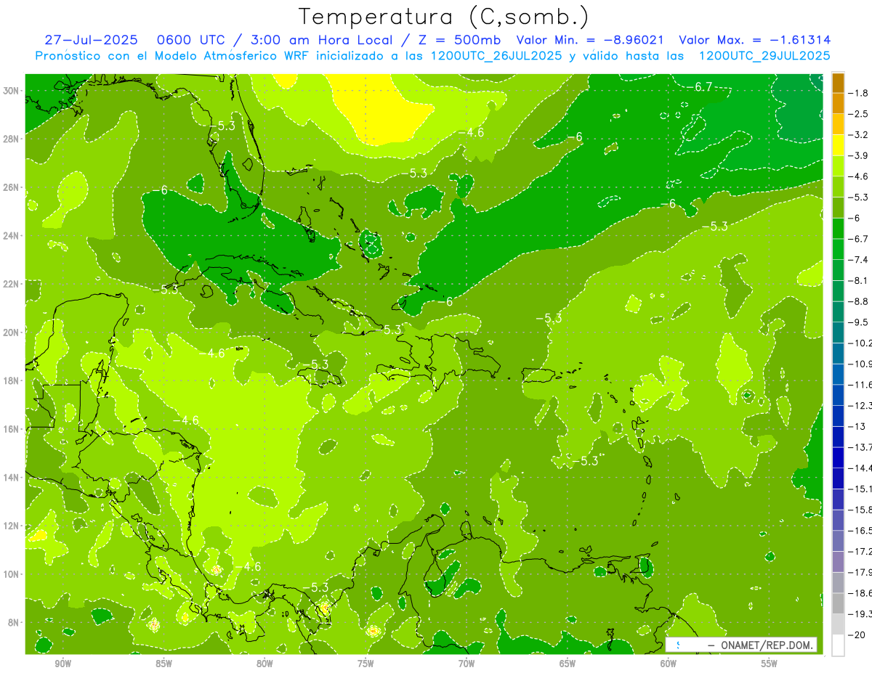
Task: Click the '-6.7' contour label on the map
Action: [701, 87]
